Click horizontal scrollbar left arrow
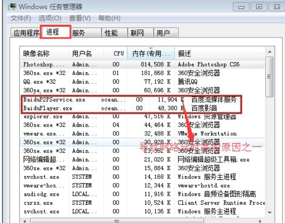The image size is (285, 223). coord(24,221)
